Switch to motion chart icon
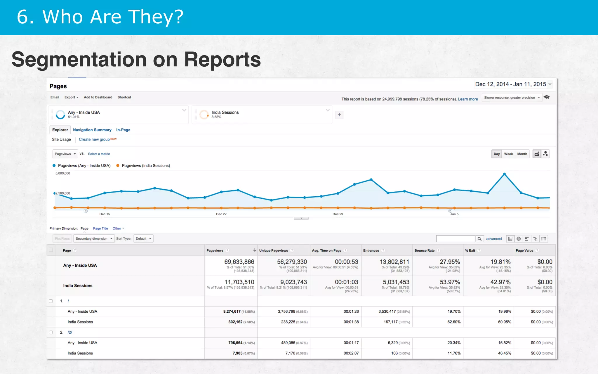Viewport: 598px width, 374px height. 545,154
